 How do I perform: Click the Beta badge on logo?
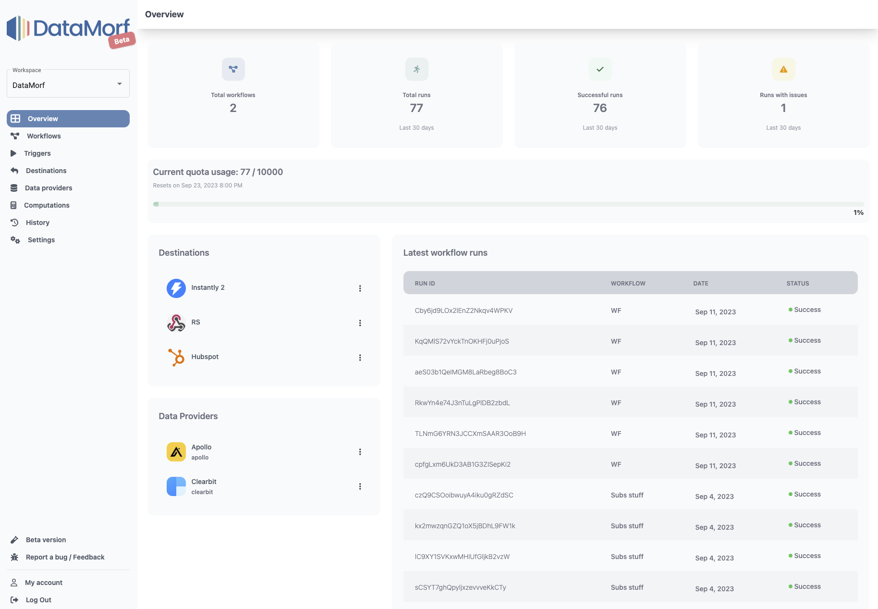tap(122, 40)
